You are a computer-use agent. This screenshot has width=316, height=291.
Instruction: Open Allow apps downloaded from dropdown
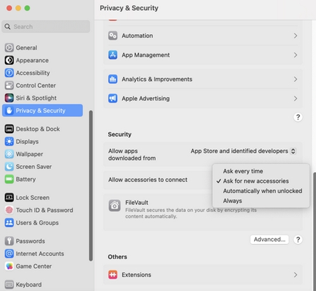(243, 151)
